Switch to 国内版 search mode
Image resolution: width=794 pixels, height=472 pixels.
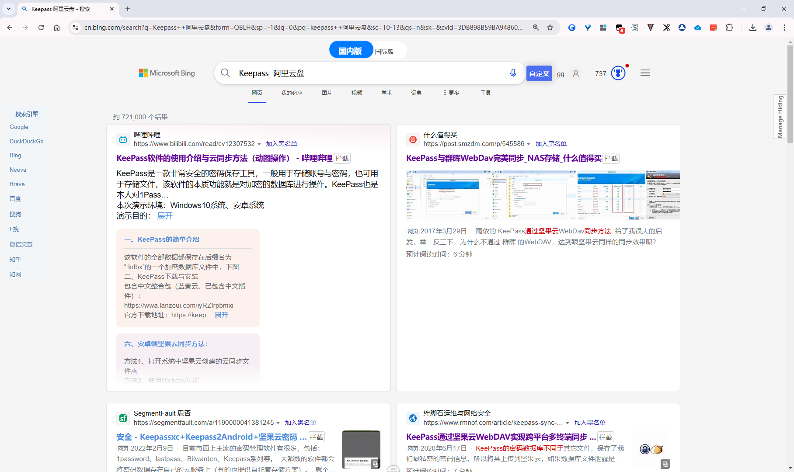click(350, 51)
